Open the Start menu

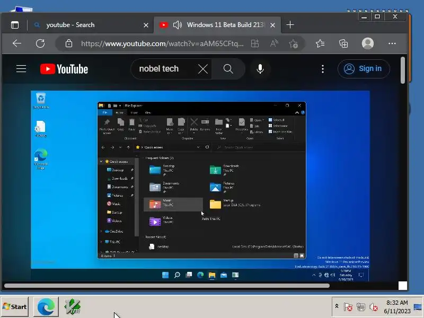(15, 307)
